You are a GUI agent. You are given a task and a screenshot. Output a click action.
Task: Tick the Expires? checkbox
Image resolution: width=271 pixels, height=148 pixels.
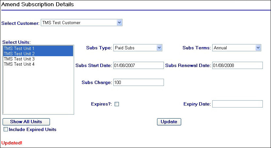click(x=117, y=104)
